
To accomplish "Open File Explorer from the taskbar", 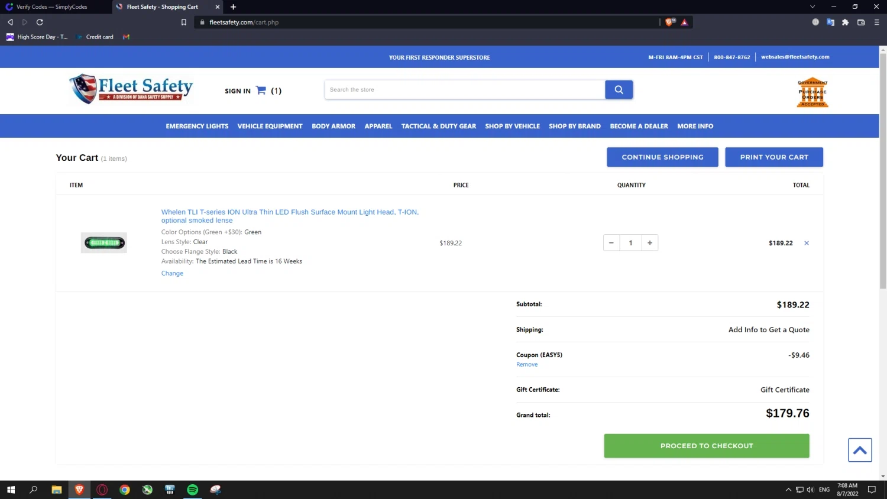I will click(x=57, y=490).
